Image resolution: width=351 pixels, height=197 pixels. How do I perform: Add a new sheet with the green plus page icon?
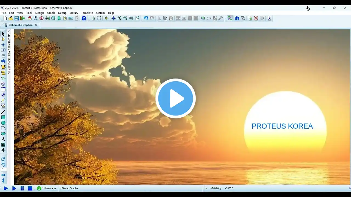click(250, 18)
